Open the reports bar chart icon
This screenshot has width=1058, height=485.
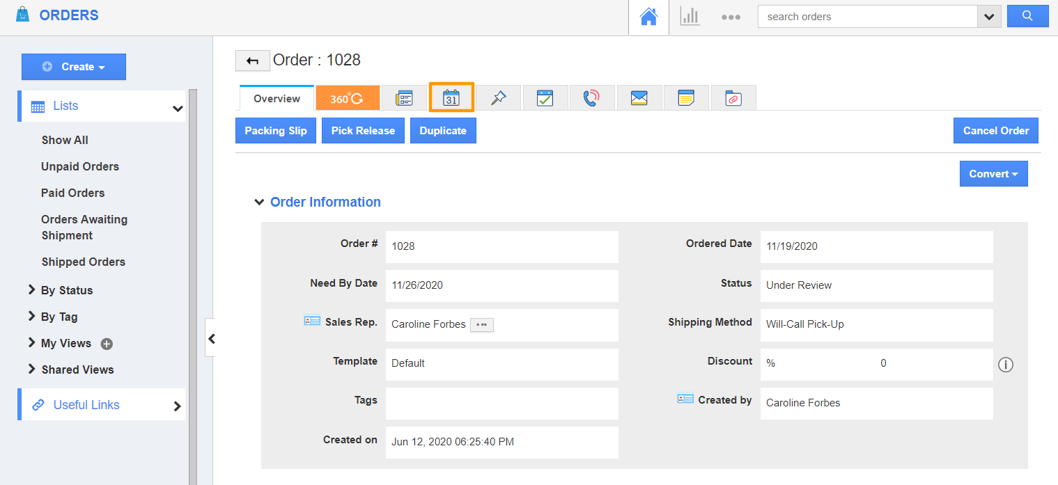pyautogui.click(x=690, y=17)
